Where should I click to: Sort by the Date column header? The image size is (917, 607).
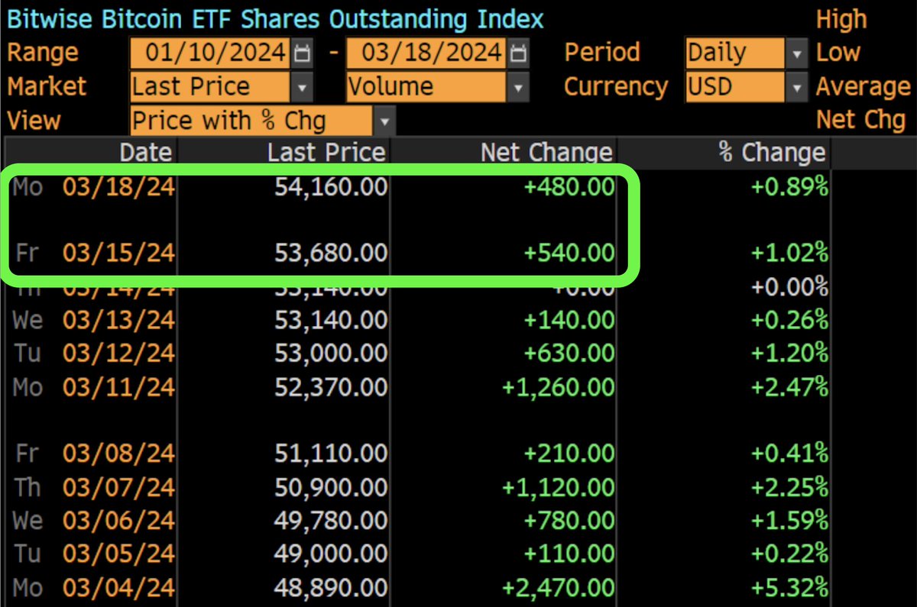tap(146, 153)
